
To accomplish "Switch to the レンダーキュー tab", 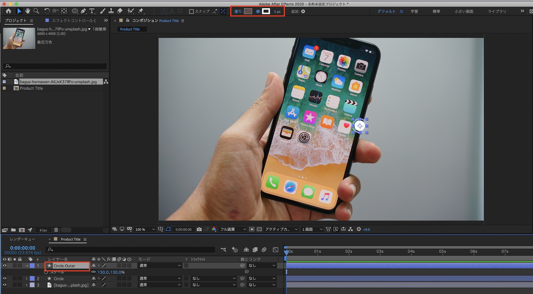I will coord(22,239).
